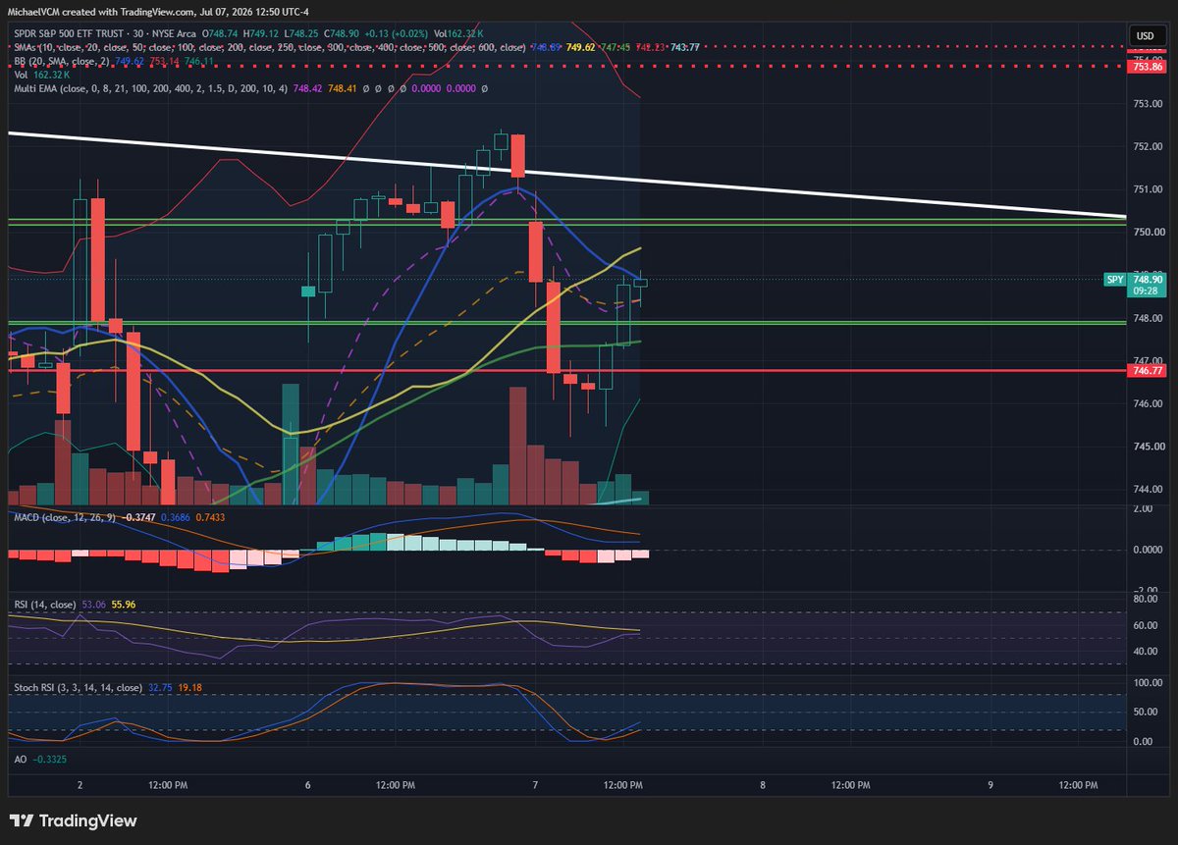Image resolution: width=1178 pixels, height=845 pixels.
Task: Click the low price L748.25
Action: [x=300, y=34]
